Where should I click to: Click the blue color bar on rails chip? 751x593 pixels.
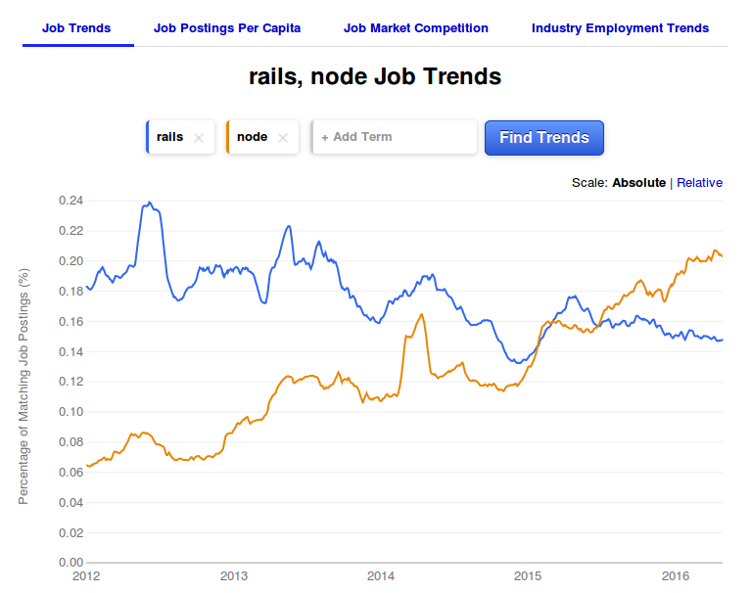[x=148, y=137]
